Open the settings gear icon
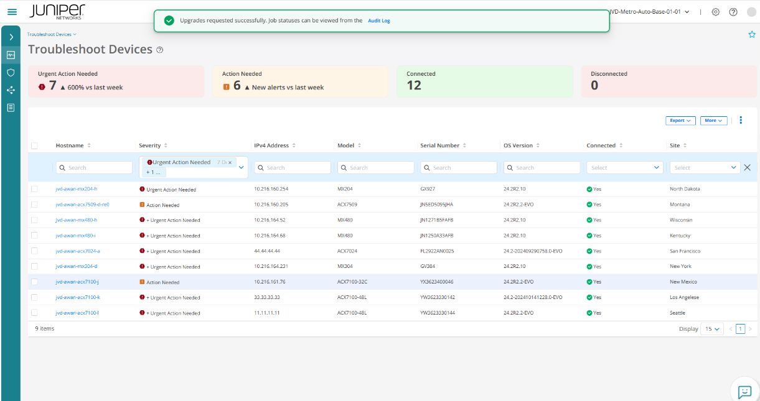Image resolution: width=760 pixels, height=401 pixels. [716, 12]
